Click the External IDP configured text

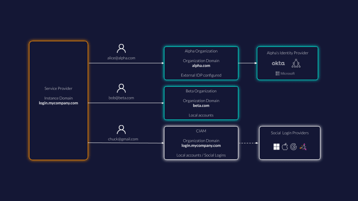tap(201, 75)
